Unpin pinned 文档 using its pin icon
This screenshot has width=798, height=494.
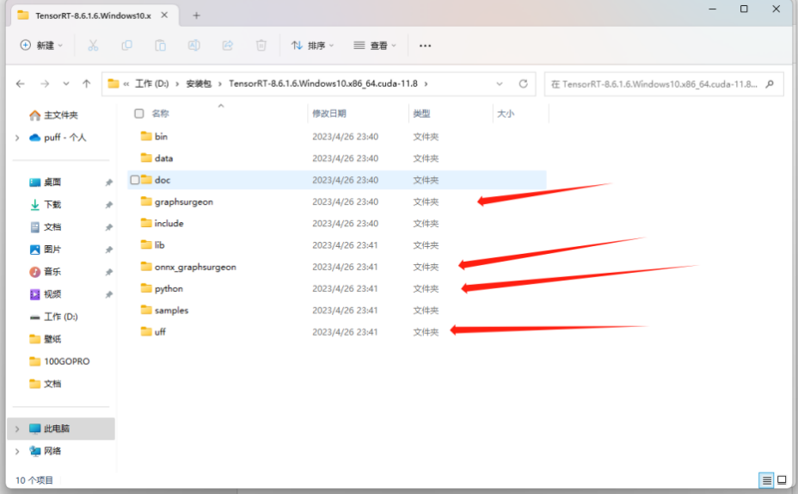(x=108, y=227)
